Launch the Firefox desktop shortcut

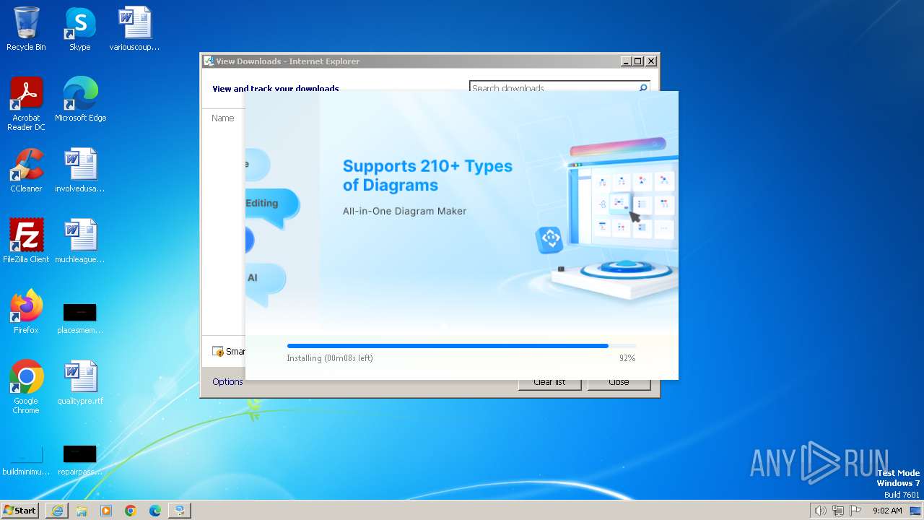[26, 312]
